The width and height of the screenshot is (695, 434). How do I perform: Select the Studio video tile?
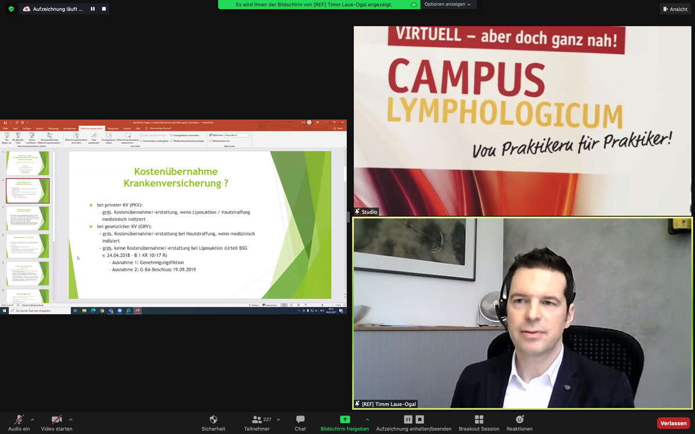click(522, 121)
